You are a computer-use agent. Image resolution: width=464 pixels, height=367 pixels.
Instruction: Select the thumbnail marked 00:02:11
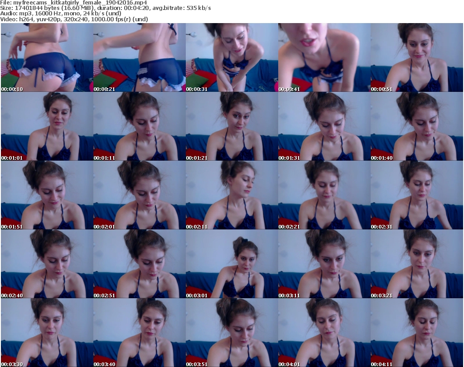pos(232,195)
